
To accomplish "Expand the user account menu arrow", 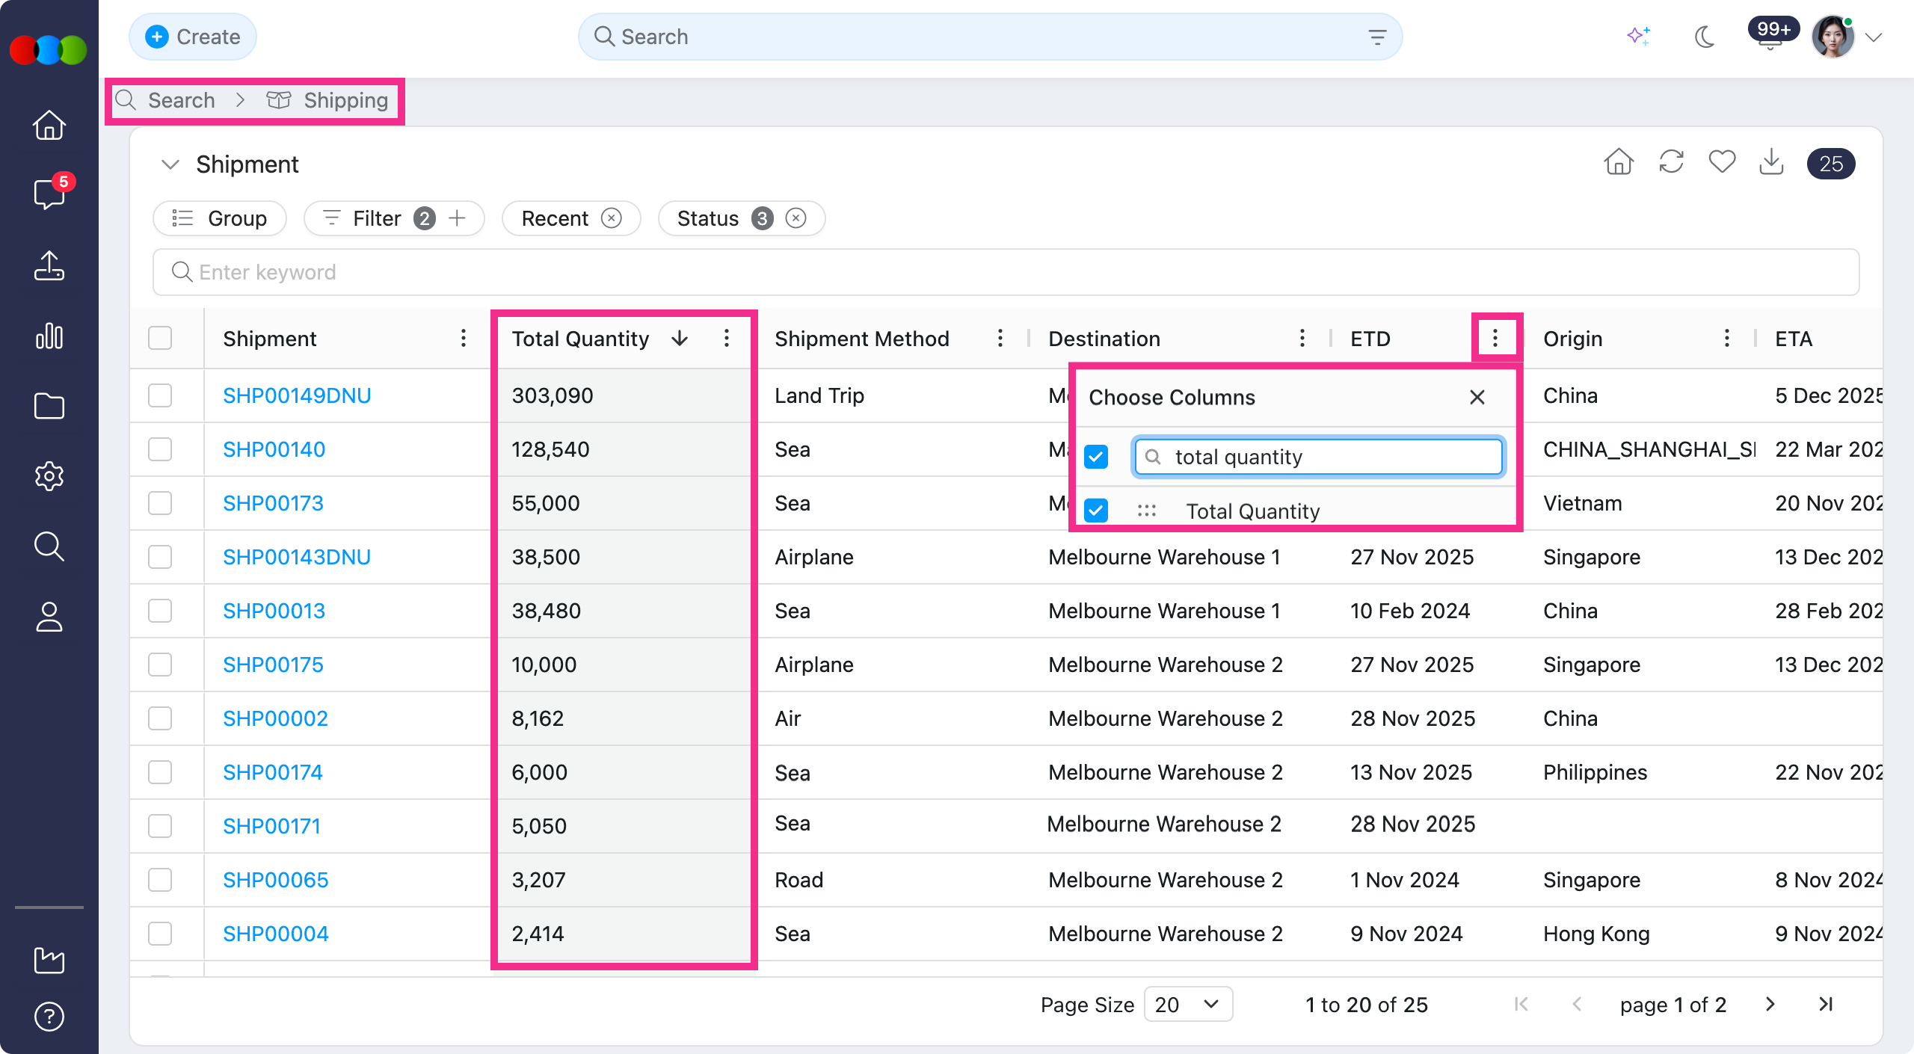I will pyautogui.click(x=1874, y=37).
